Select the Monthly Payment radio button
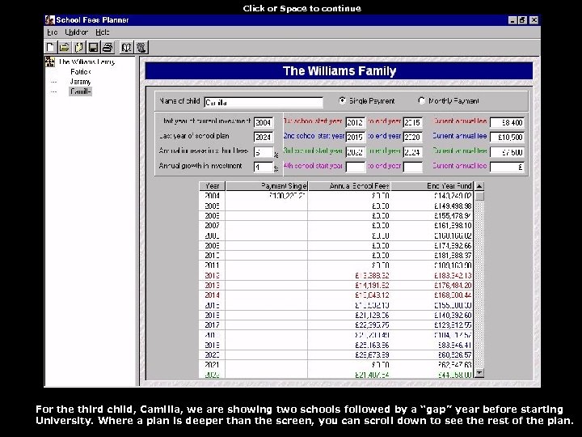 click(421, 100)
